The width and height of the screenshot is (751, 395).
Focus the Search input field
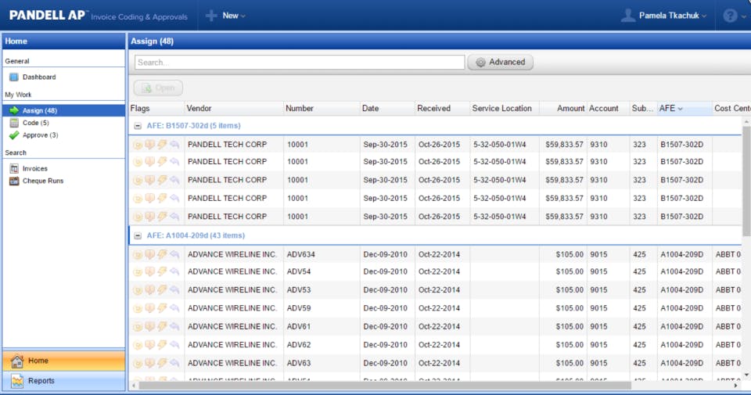tap(300, 63)
